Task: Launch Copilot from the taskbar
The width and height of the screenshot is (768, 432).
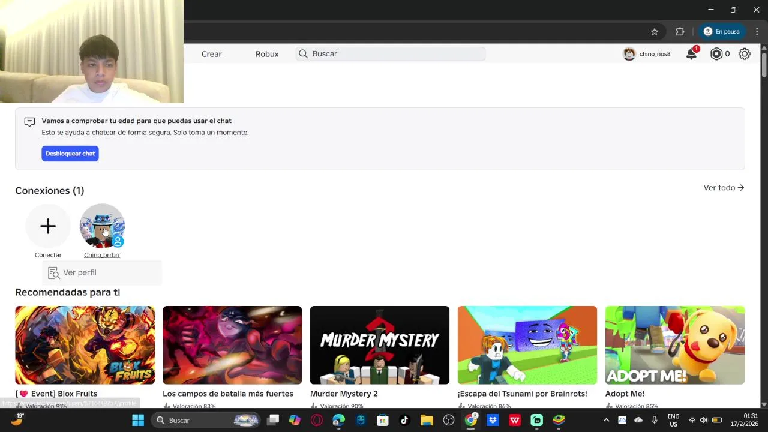Action: (x=295, y=420)
